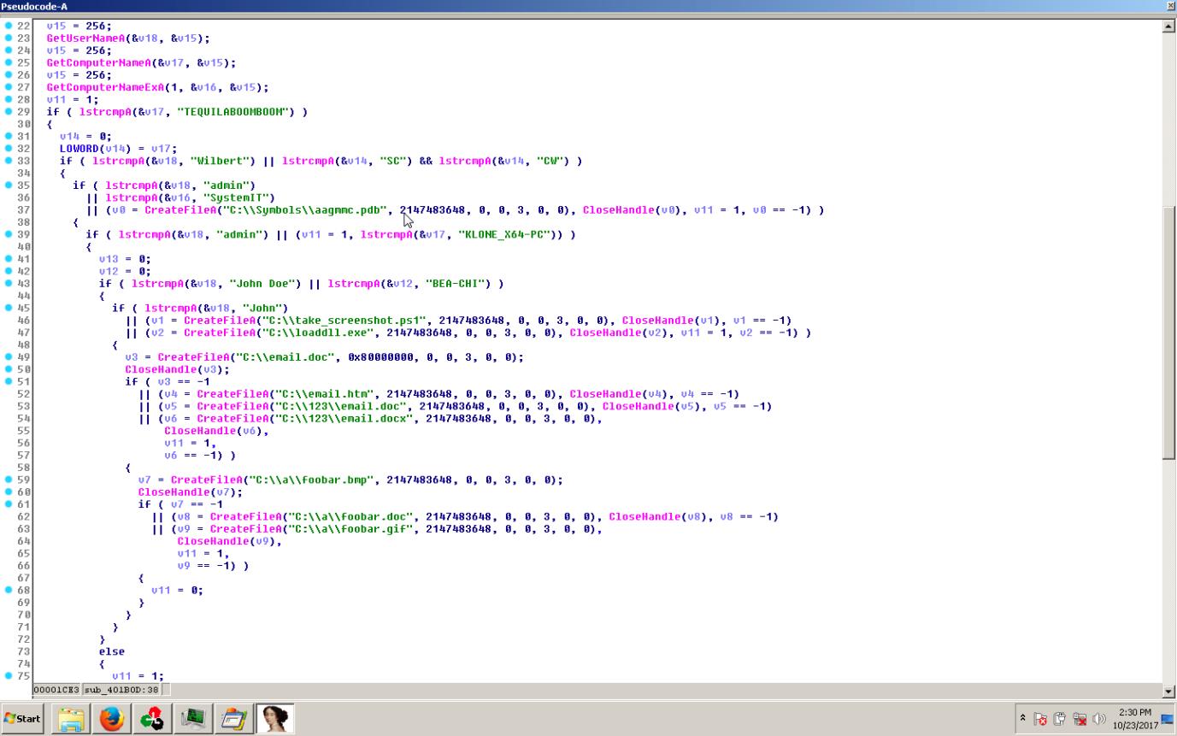This screenshot has height=736, width=1177.
Task: Click the scrollbar down arrow
Action: pyautogui.click(x=1169, y=691)
